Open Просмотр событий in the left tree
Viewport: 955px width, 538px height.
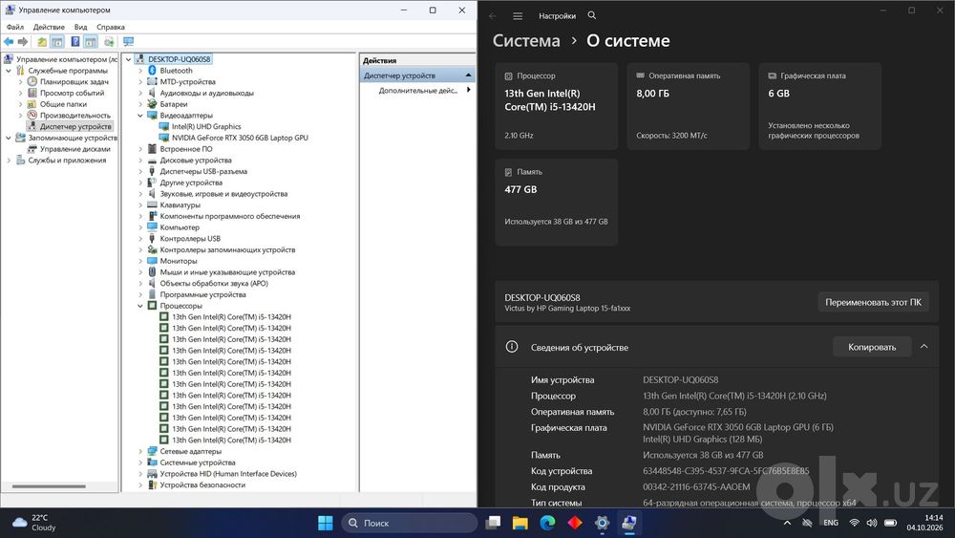[x=72, y=94]
